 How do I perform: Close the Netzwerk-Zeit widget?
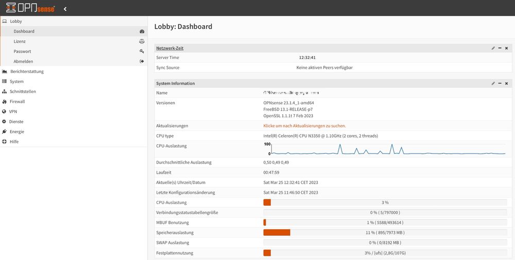[x=506, y=48]
